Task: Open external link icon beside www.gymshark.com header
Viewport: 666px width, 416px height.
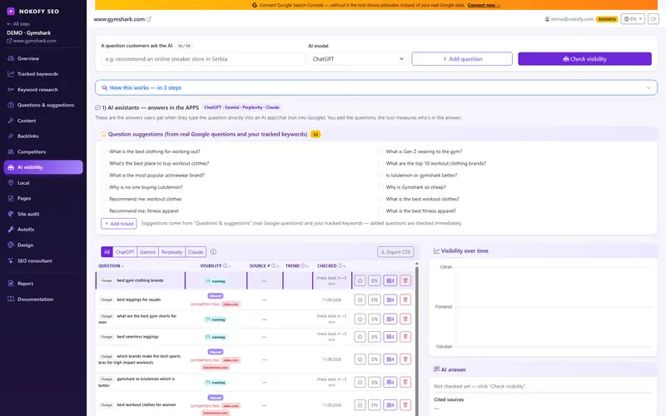Action: click(149, 19)
